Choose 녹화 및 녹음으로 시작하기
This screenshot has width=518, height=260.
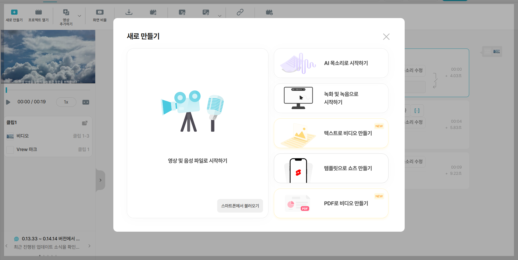point(331,98)
